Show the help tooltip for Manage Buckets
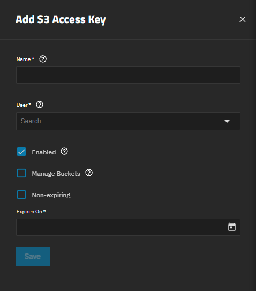 coord(89,173)
